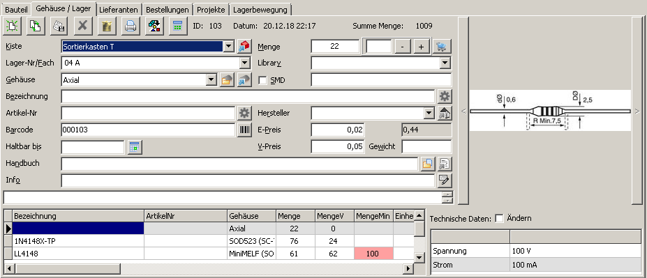Sort by the Bezeichnung column header

(78, 216)
